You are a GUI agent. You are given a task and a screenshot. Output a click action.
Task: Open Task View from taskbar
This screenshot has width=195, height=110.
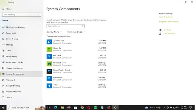tap(49, 108)
